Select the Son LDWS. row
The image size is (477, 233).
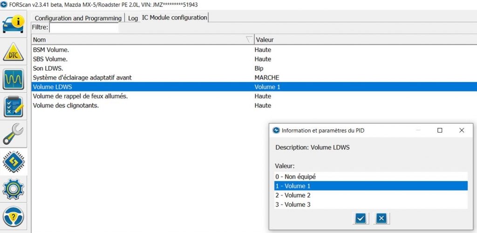(x=254, y=68)
